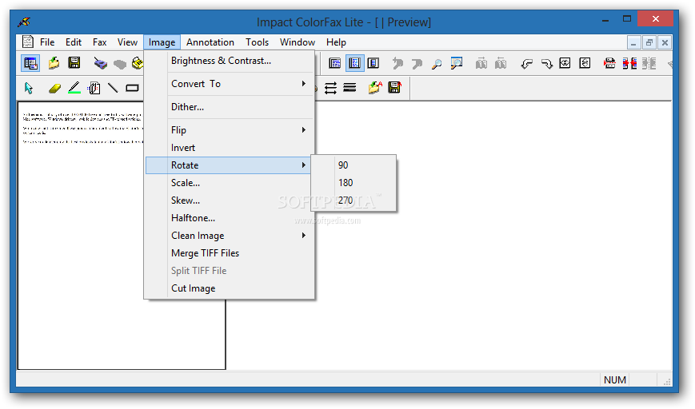
Task: Close the open Image menu
Action: pyautogui.click(x=162, y=42)
